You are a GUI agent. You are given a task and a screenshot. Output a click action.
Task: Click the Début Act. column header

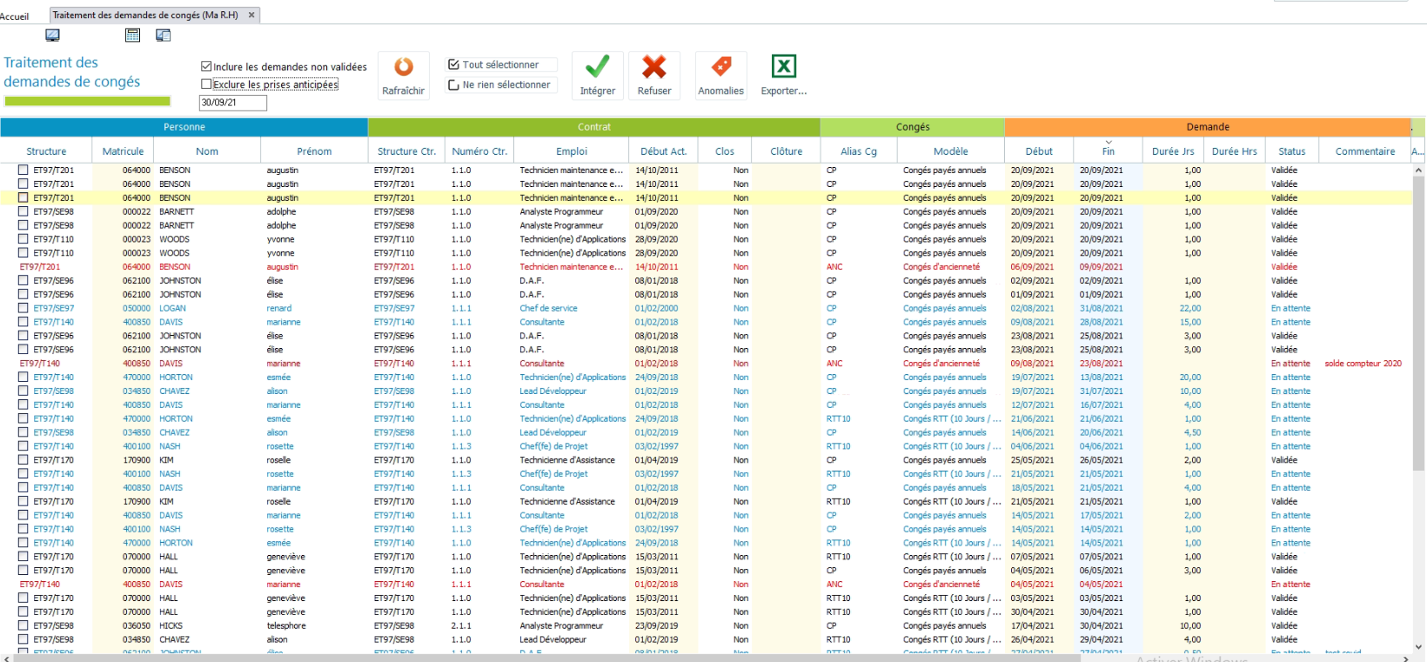[x=664, y=151]
